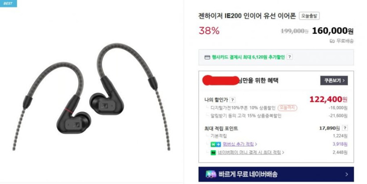This screenshot has width=367, height=184.
Task: Click the product title 젠하이저 IE200 인이어 유선 이어폰
Action: 247,16
